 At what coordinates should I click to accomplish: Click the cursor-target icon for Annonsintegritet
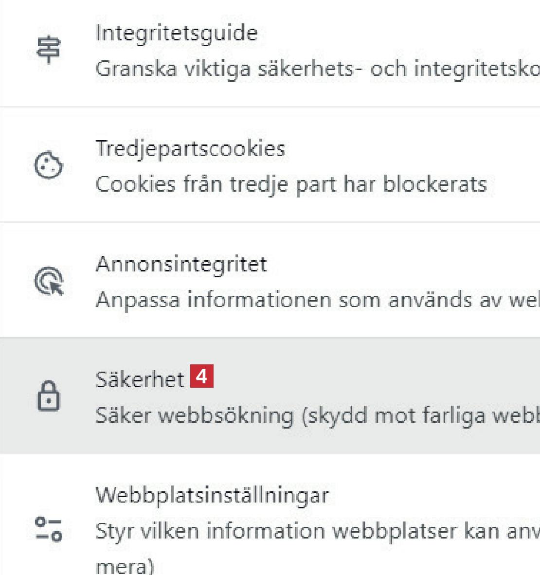tap(49, 281)
